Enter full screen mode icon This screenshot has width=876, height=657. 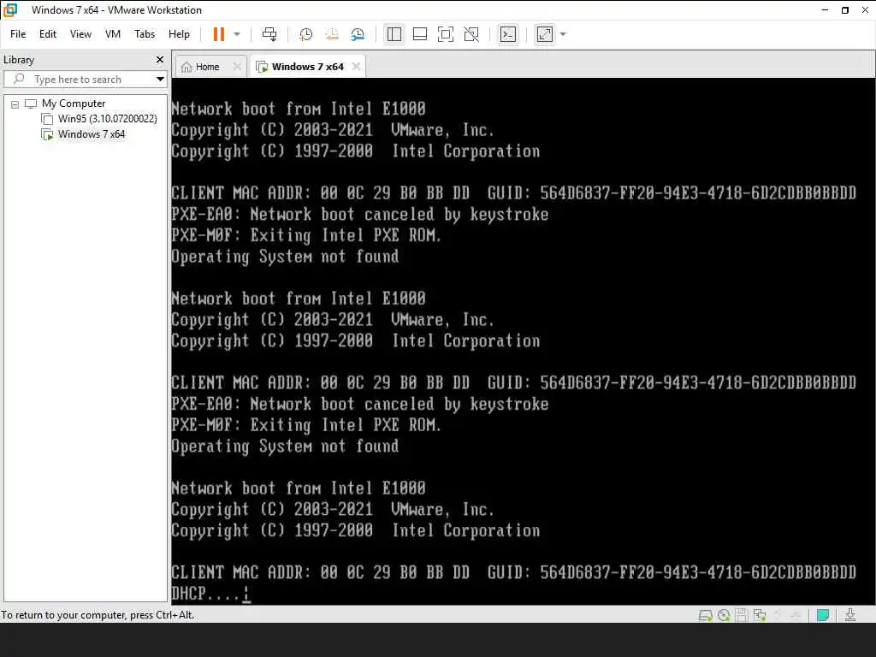coord(445,34)
